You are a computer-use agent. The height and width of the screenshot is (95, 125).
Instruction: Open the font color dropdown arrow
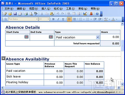coord(117,19)
